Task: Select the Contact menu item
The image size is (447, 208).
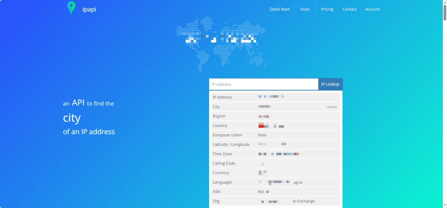Action: [350, 9]
